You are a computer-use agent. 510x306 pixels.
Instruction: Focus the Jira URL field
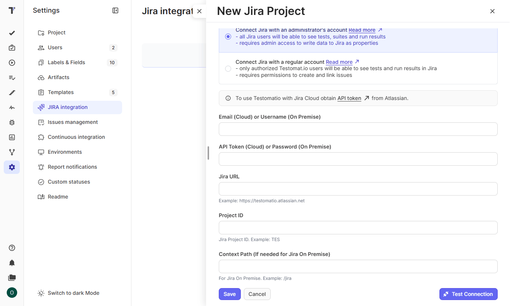358,189
